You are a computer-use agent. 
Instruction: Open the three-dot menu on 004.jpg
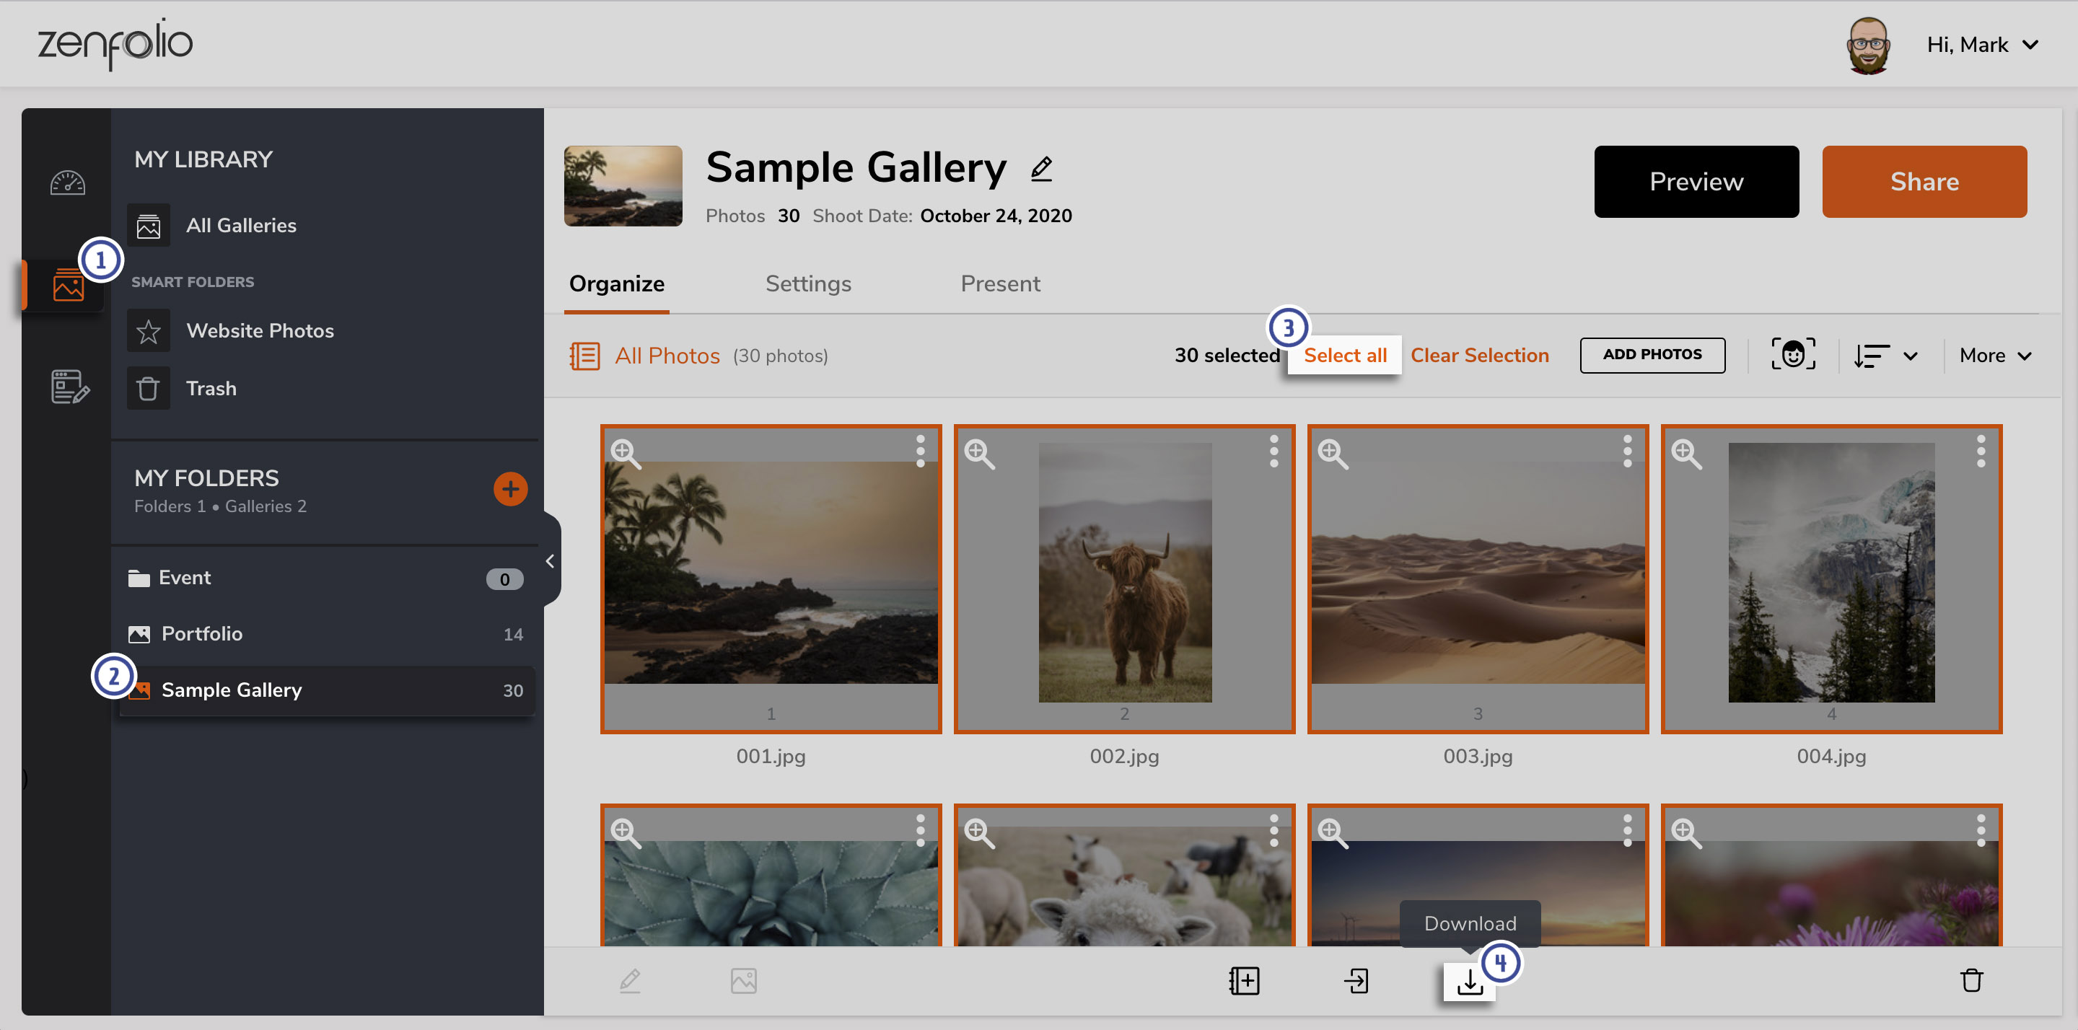click(x=1981, y=451)
